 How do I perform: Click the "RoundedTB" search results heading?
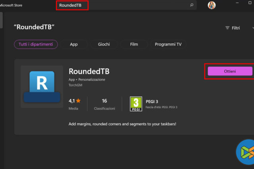34,27
